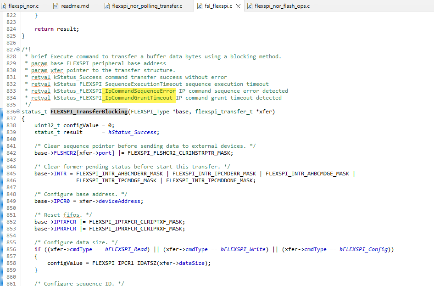Click line number 836 in the gutter

click(x=11, y=111)
